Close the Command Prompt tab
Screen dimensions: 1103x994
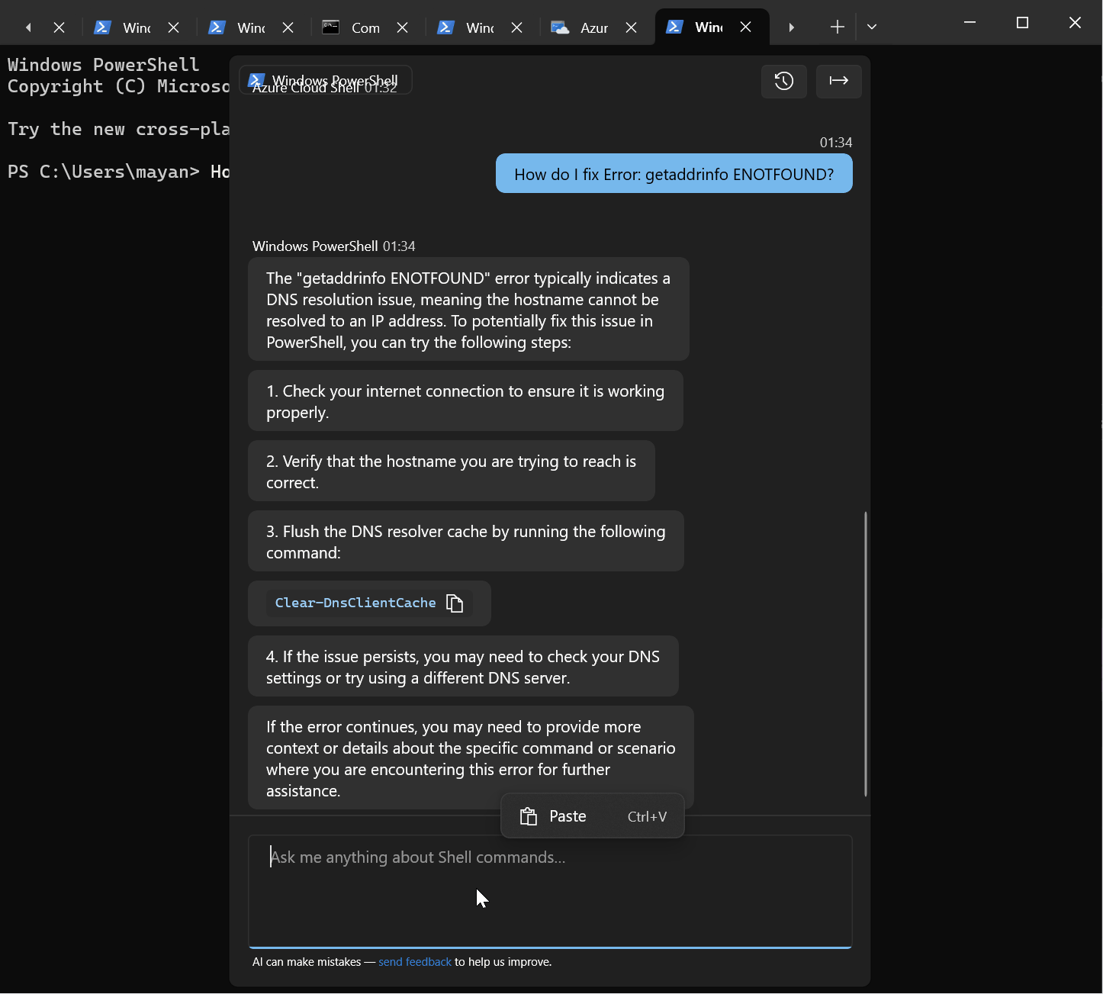(402, 27)
